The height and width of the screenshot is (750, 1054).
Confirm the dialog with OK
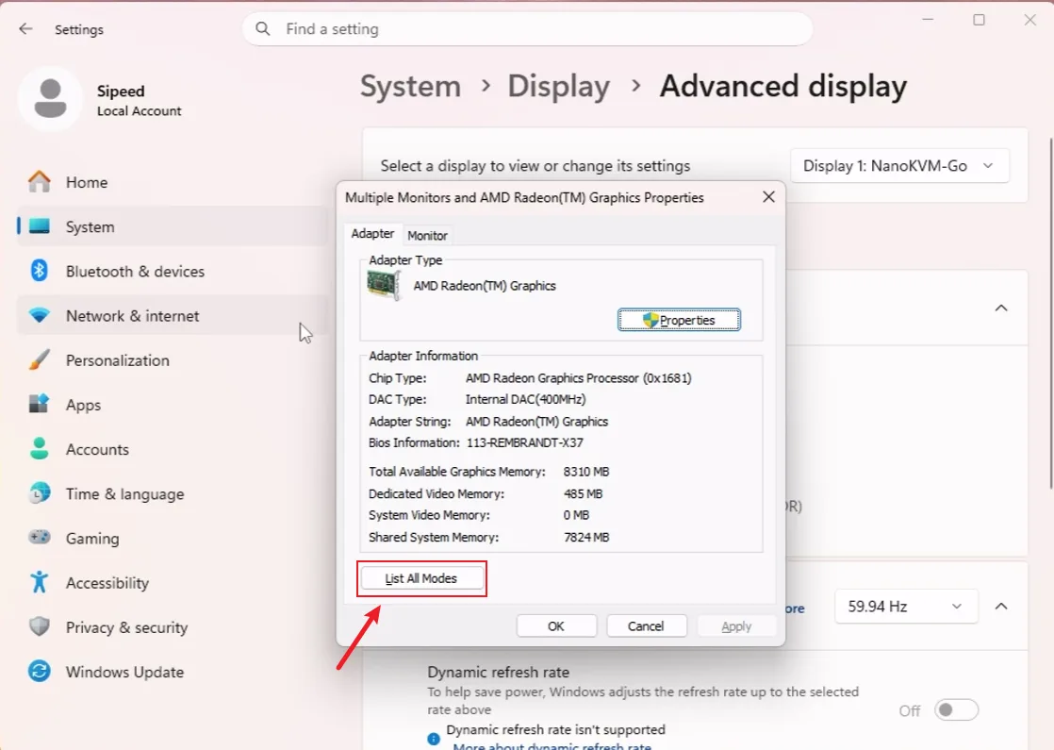556,626
